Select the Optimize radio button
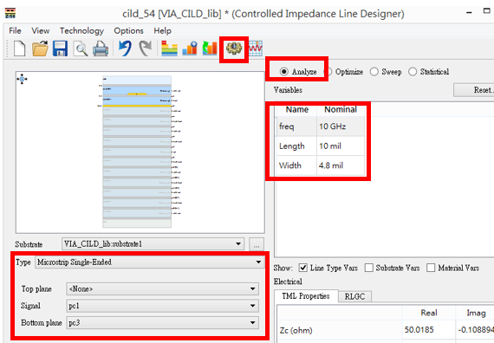The width and height of the screenshot is (494, 343). coord(328,72)
